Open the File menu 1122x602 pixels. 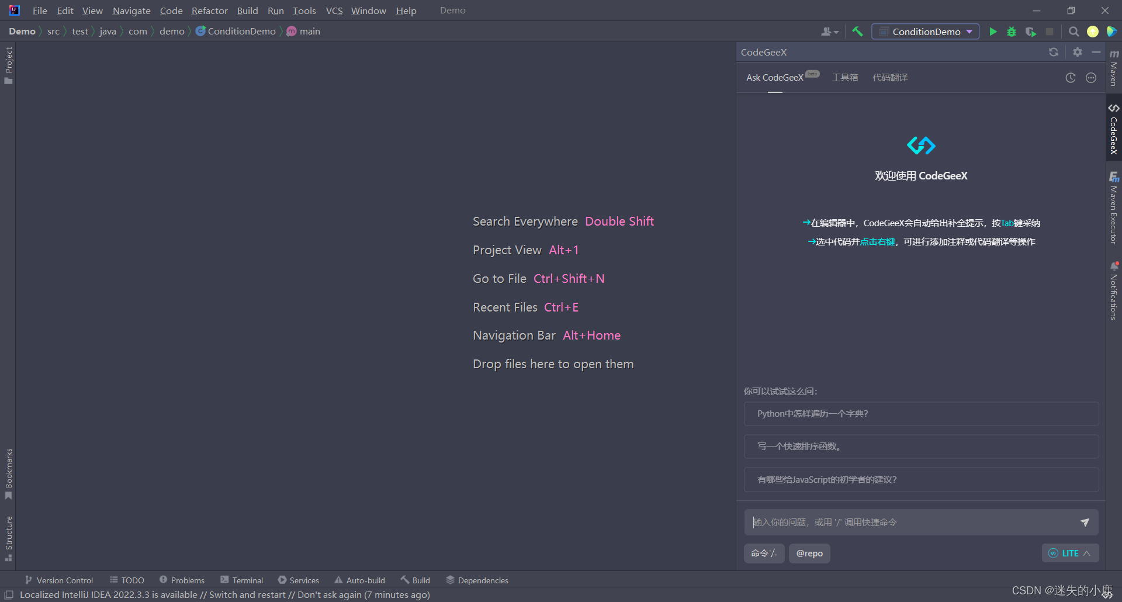[x=40, y=11]
